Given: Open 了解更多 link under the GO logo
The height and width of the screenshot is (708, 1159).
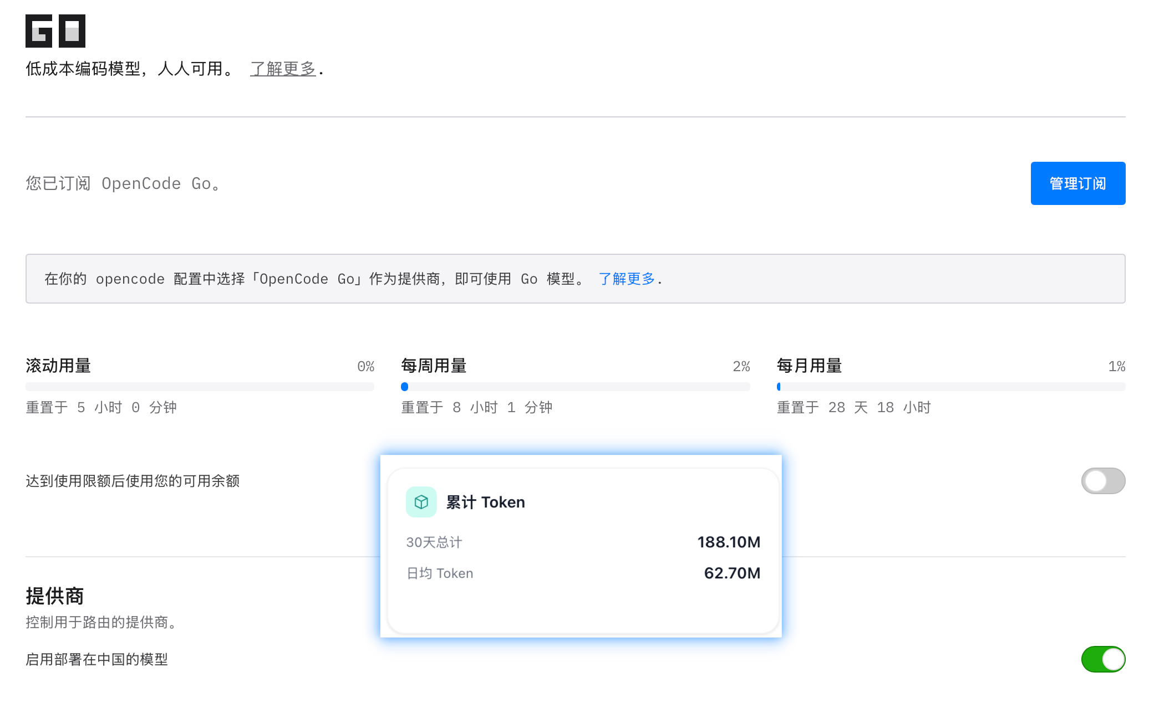Looking at the screenshot, I should point(283,69).
